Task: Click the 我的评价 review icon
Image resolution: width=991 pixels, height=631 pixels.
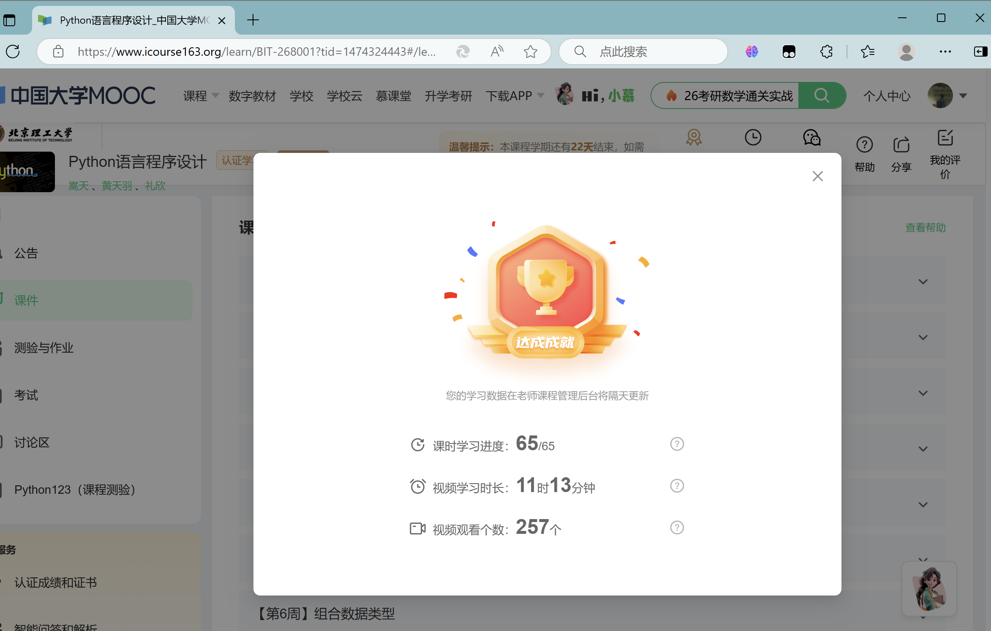Action: [945, 139]
